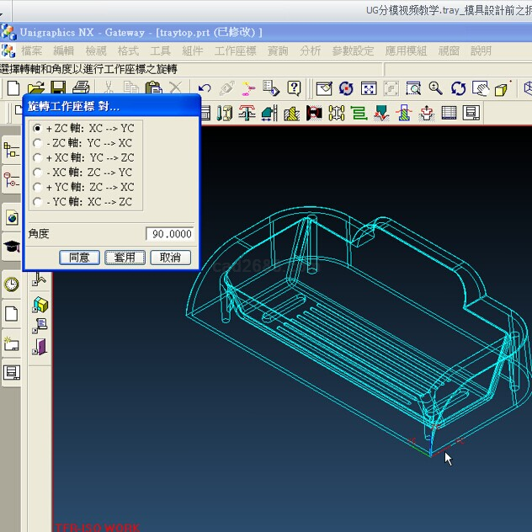
Task: Click the Open file folder icon
Action: click(35, 88)
